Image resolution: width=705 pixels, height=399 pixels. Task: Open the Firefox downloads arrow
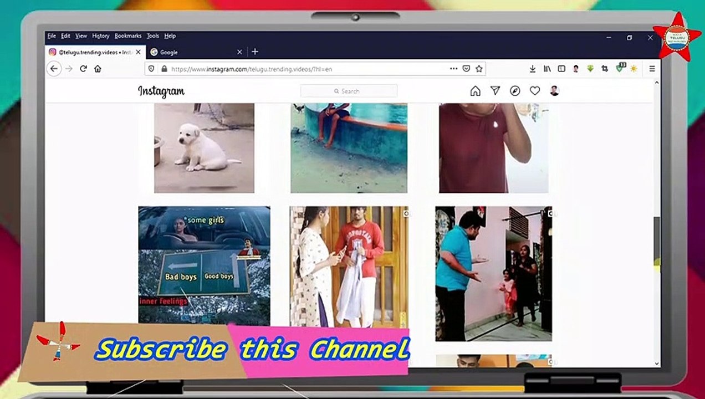click(x=532, y=69)
